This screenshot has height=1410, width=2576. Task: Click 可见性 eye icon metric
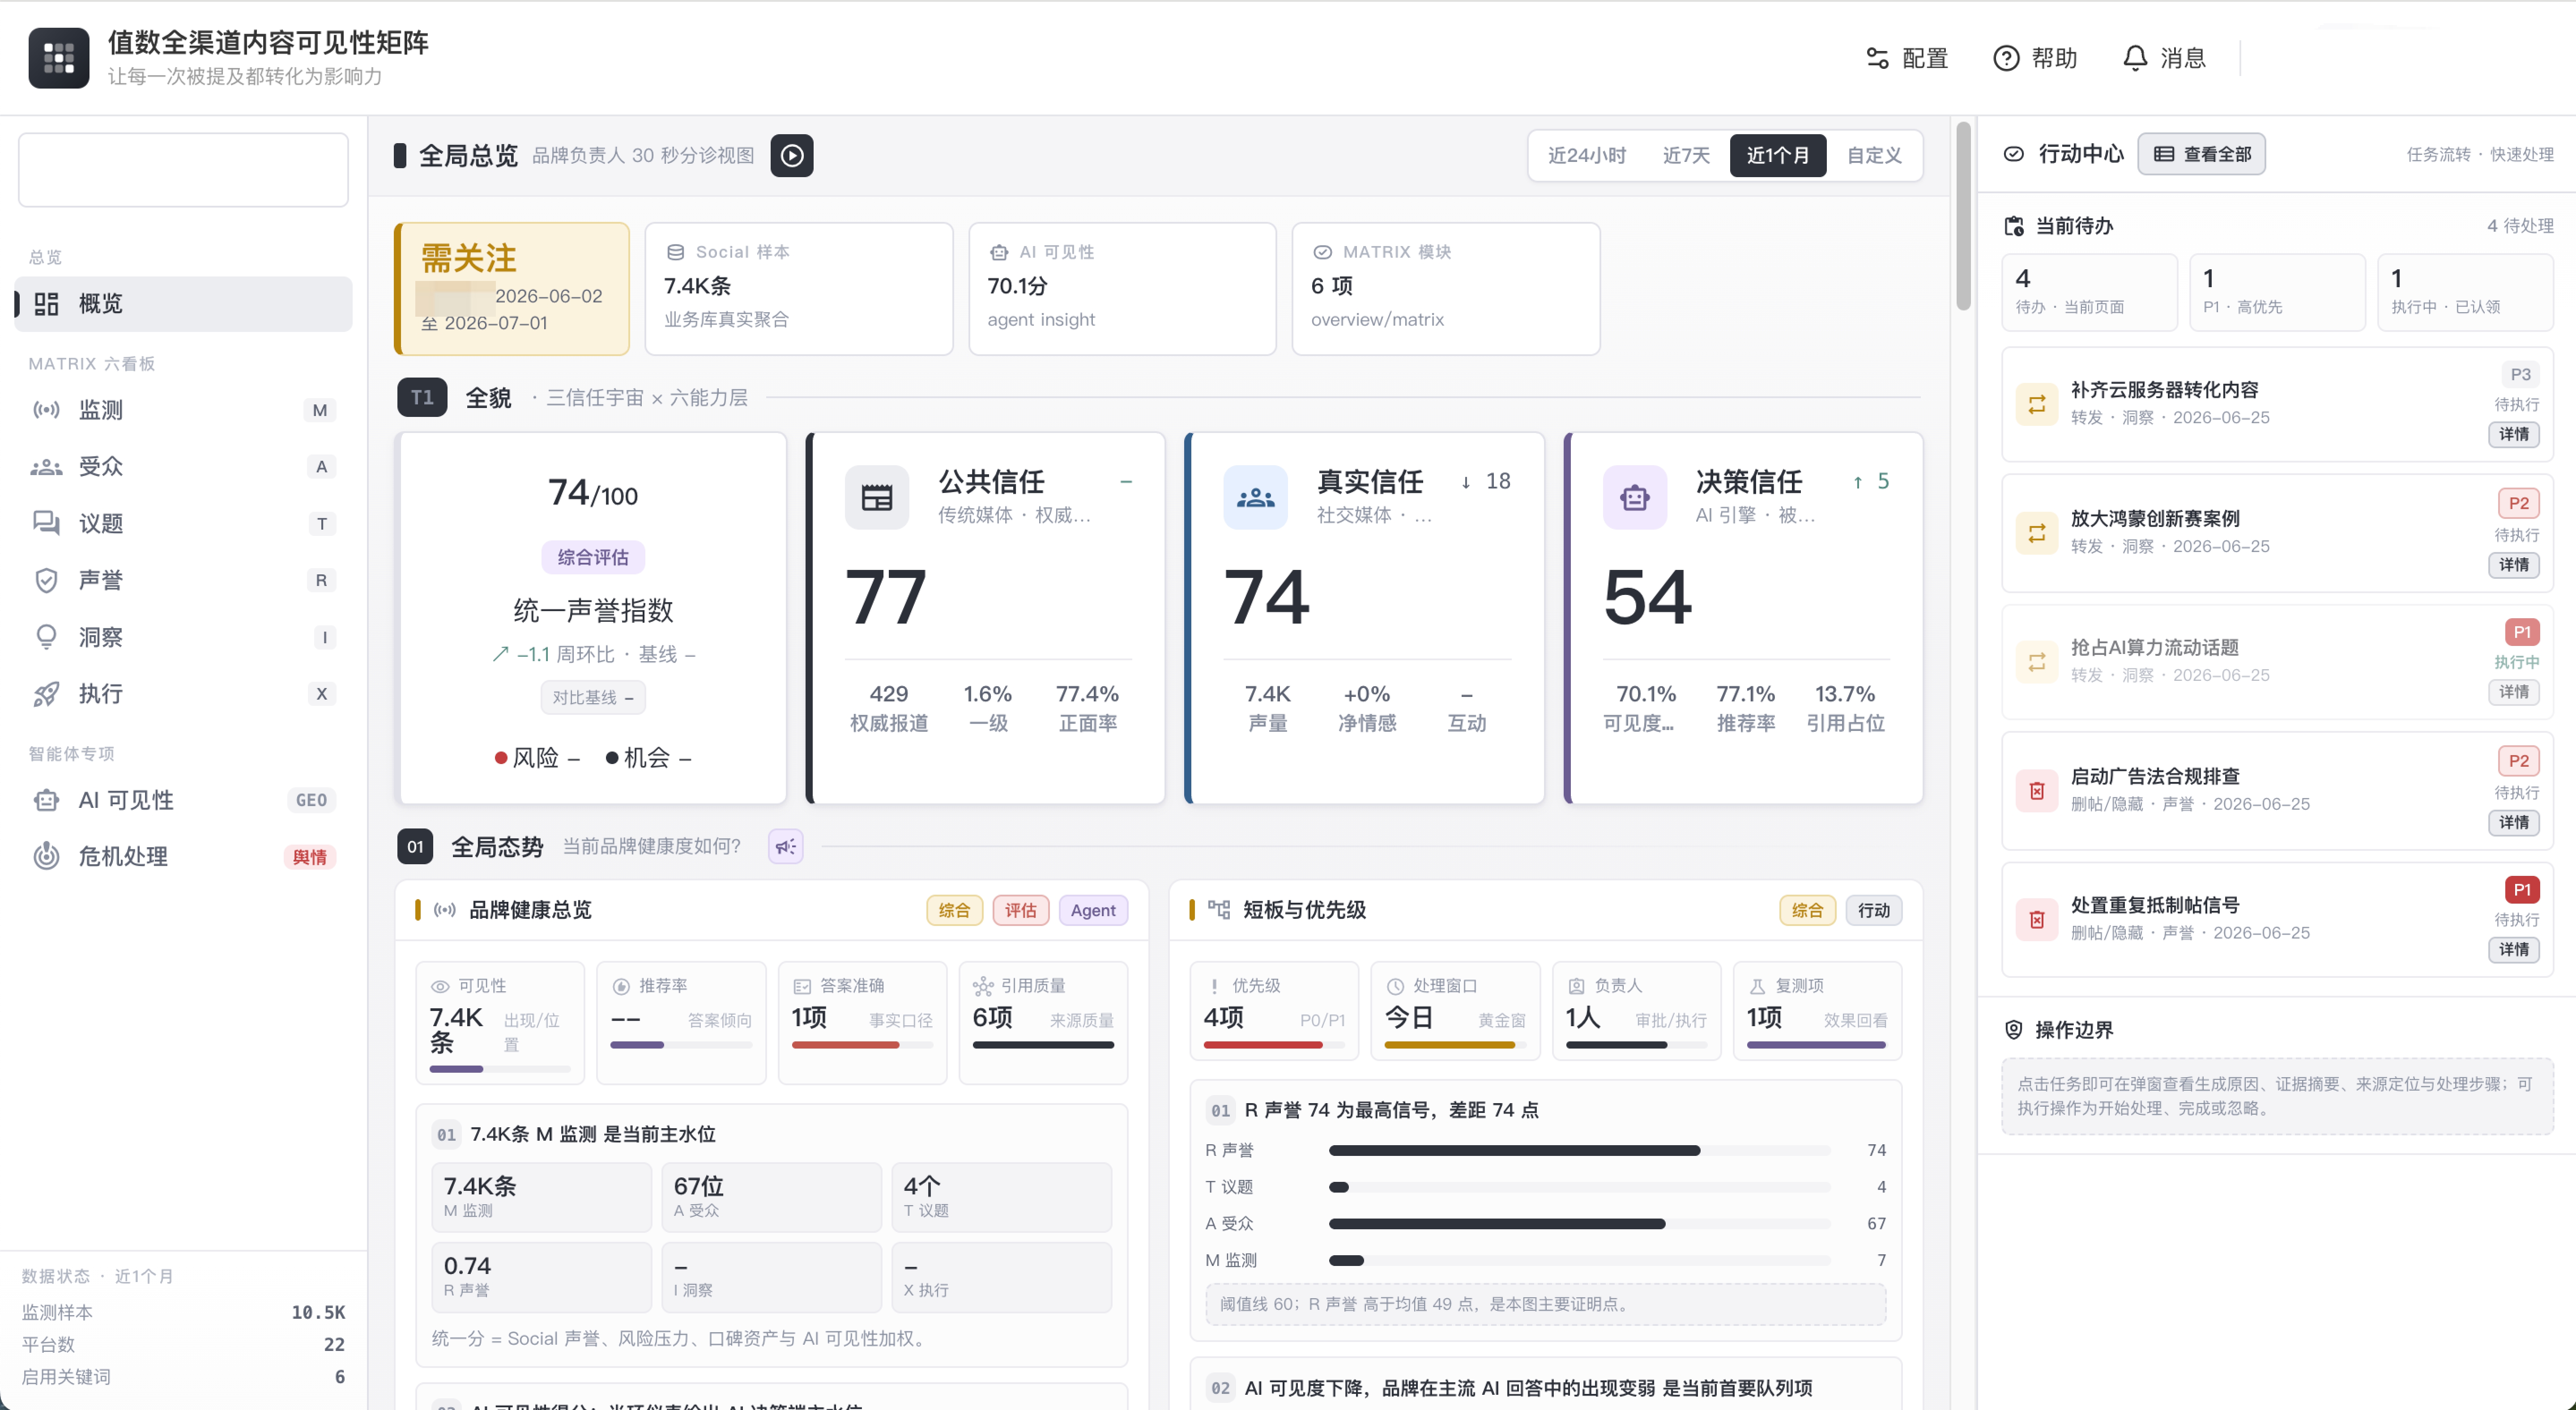(x=439, y=986)
